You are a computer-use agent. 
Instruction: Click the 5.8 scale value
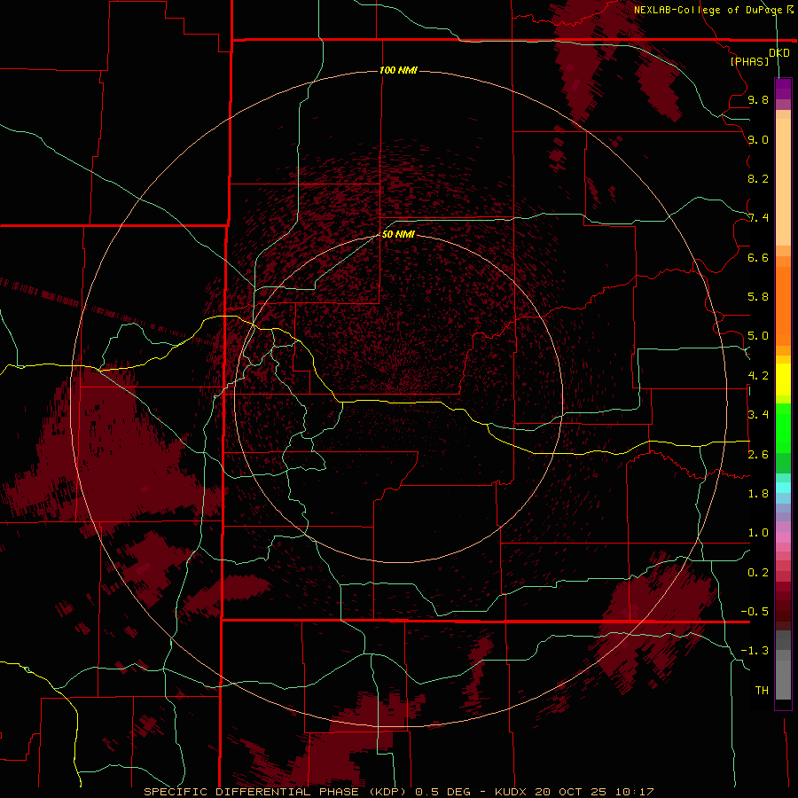758,297
